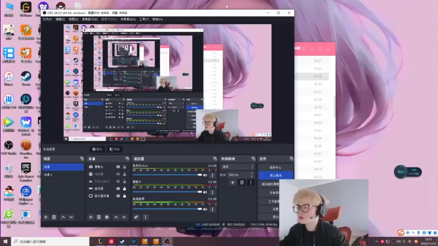Viewport: 438px width, 246px height.
Task: Add a new source with the plus icon
Action: (90, 217)
